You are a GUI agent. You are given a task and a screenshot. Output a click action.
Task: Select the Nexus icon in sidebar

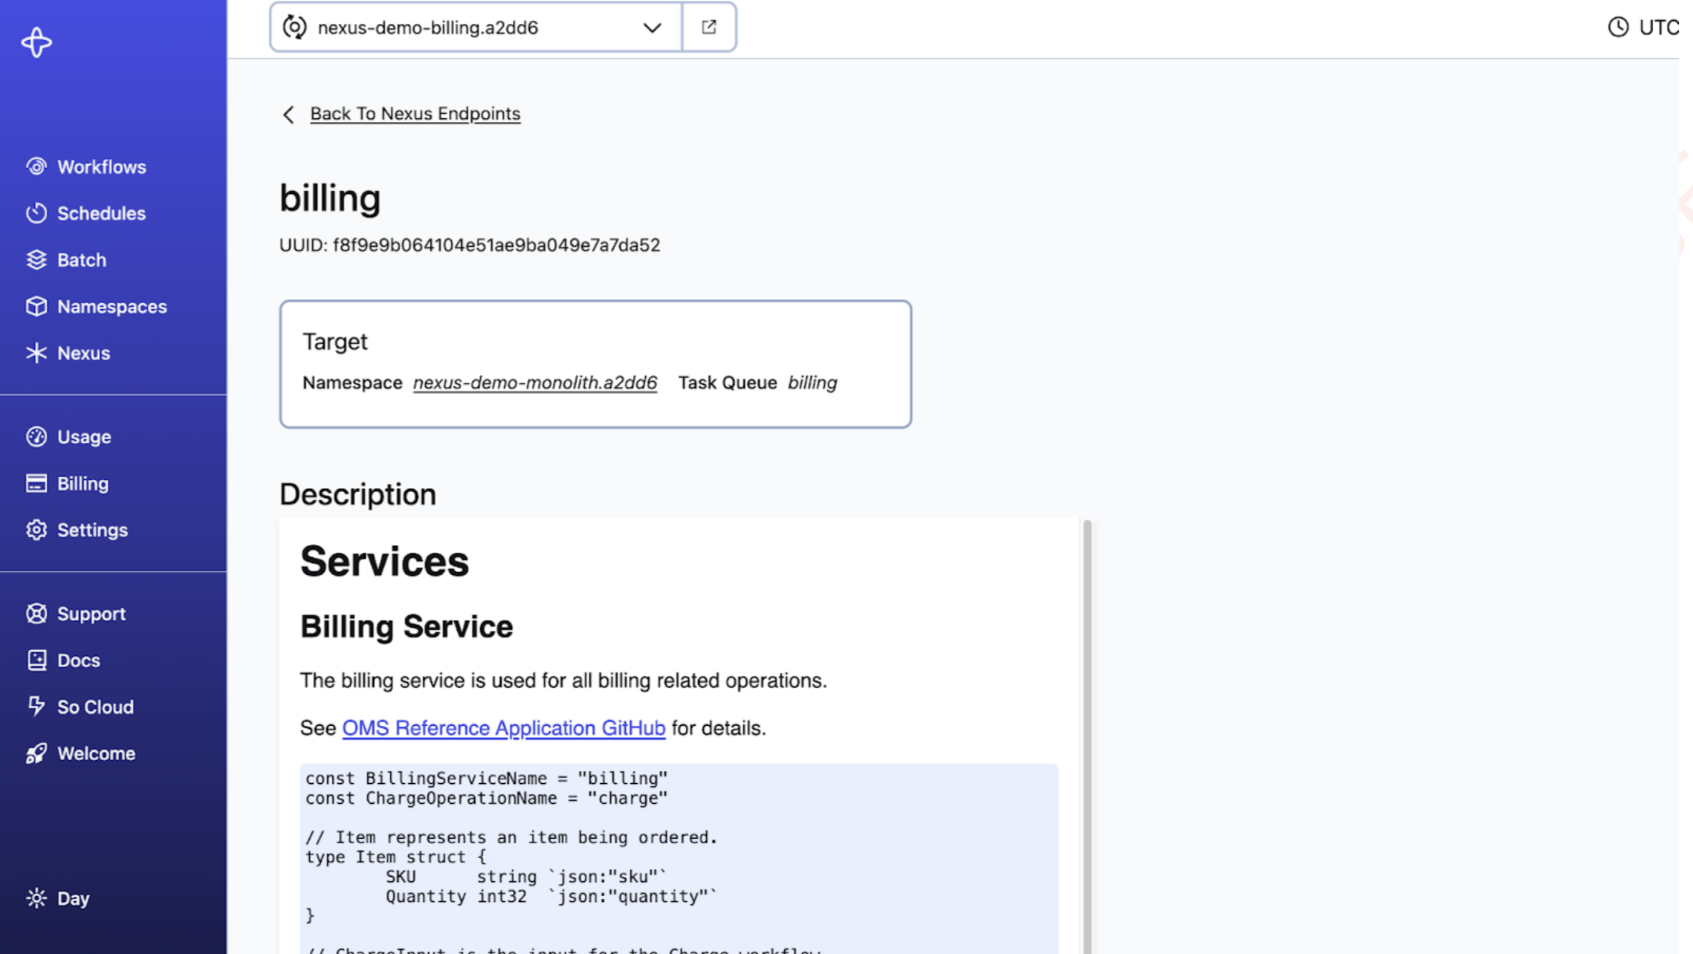[x=35, y=353]
